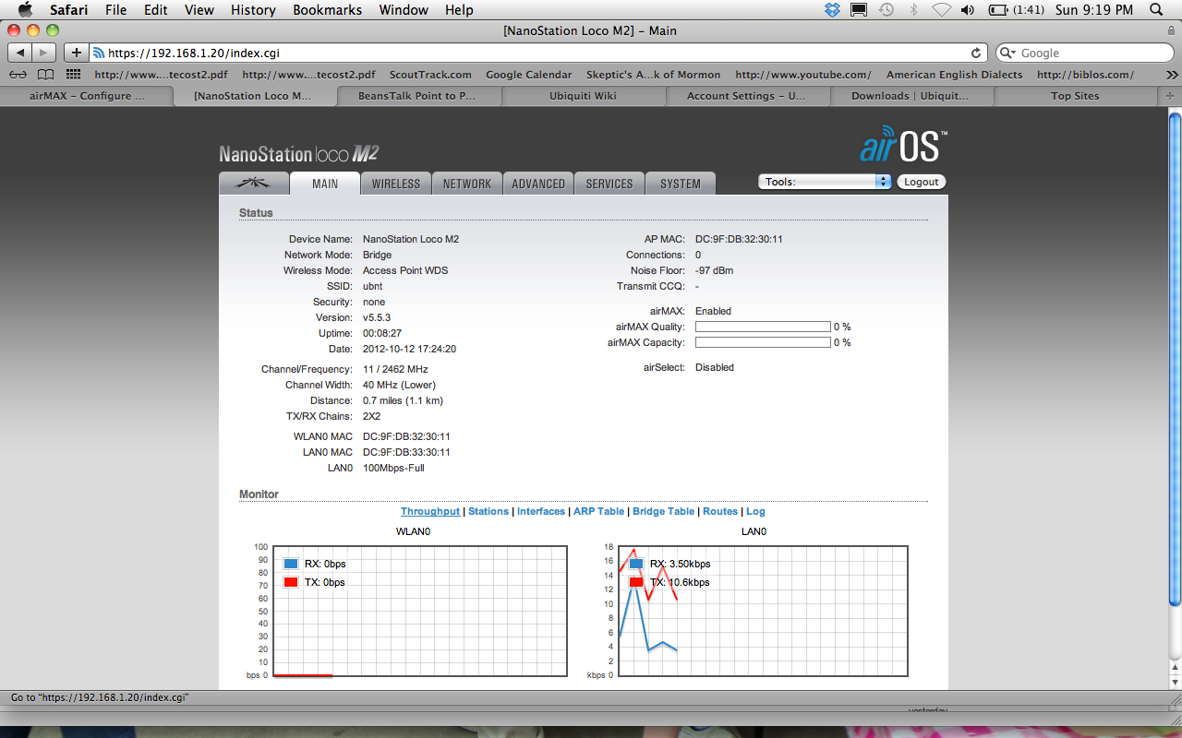1182x738 pixels.
Task: Open Google Calendar bookmark
Action: (x=528, y=75)
